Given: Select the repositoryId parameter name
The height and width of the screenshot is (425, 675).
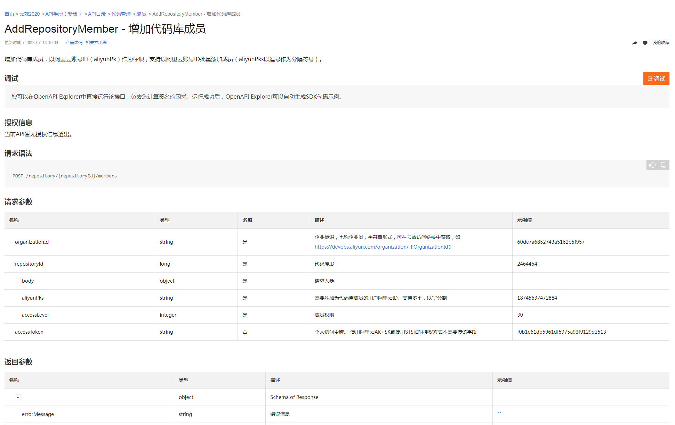Looking at the screenshot, I should [x=29, y=264].
